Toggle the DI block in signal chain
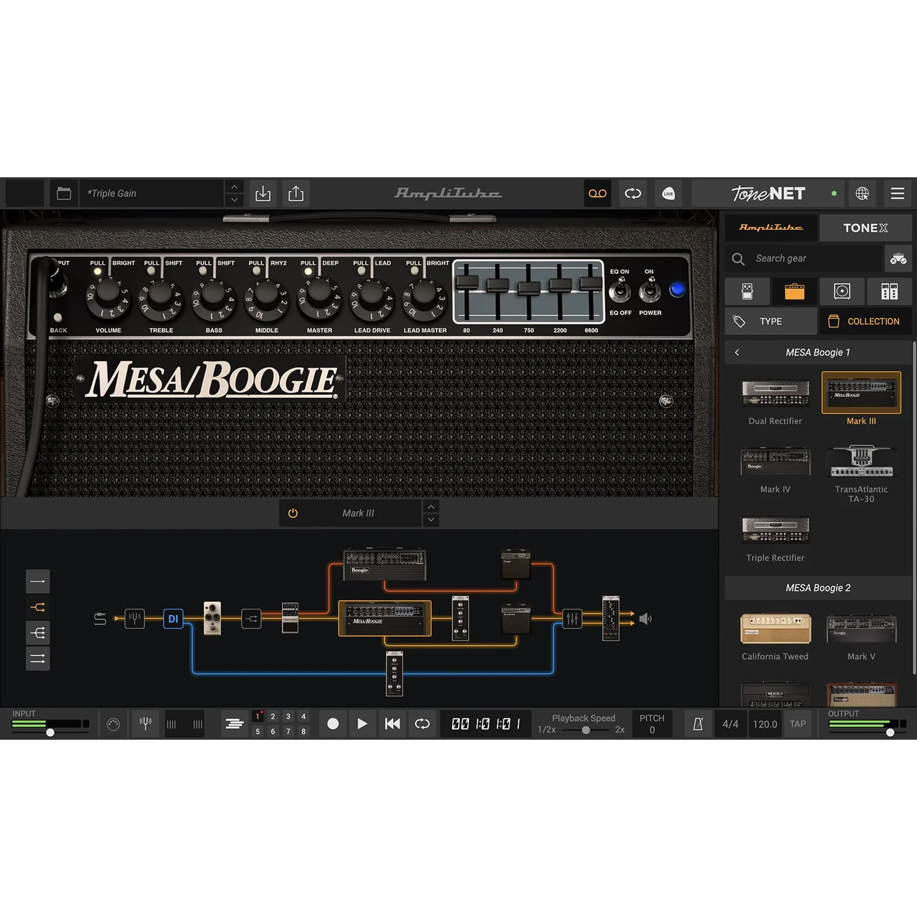Image resolution: width=917 pixels, height=917 pixels. 173,619
